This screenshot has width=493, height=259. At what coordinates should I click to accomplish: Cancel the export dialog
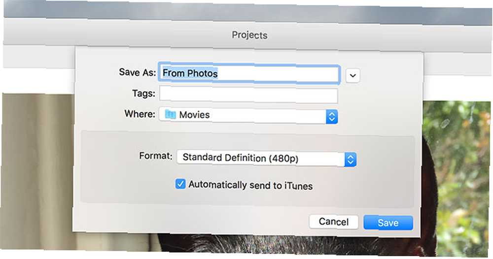(334, 222)
